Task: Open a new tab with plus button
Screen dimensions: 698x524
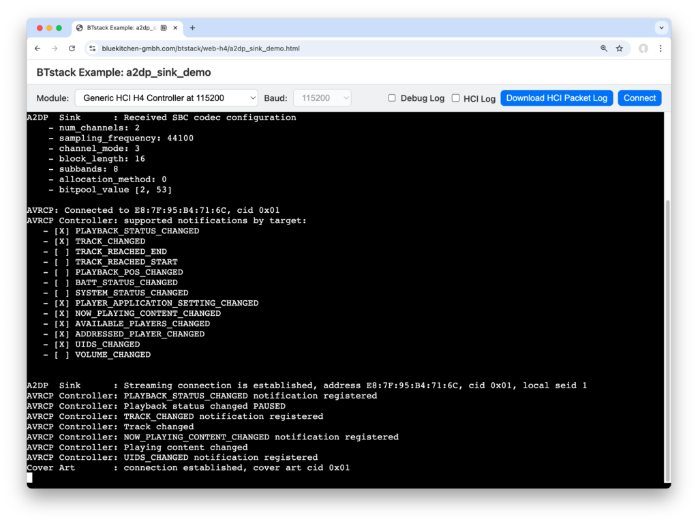Action: (192, 28)
